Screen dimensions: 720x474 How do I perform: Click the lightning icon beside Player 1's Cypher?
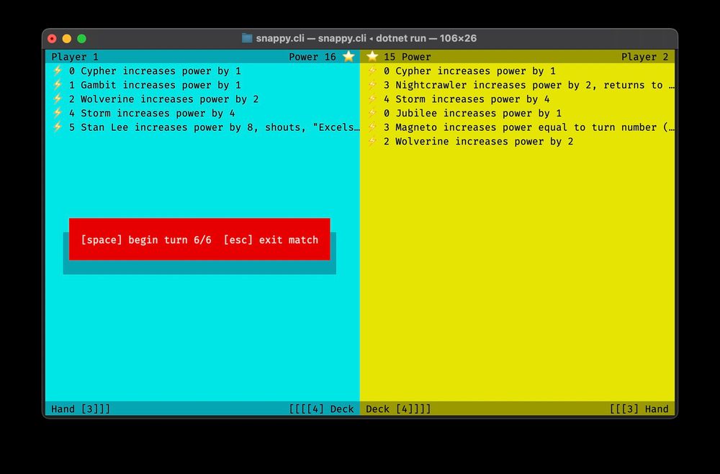coord(58,70)
